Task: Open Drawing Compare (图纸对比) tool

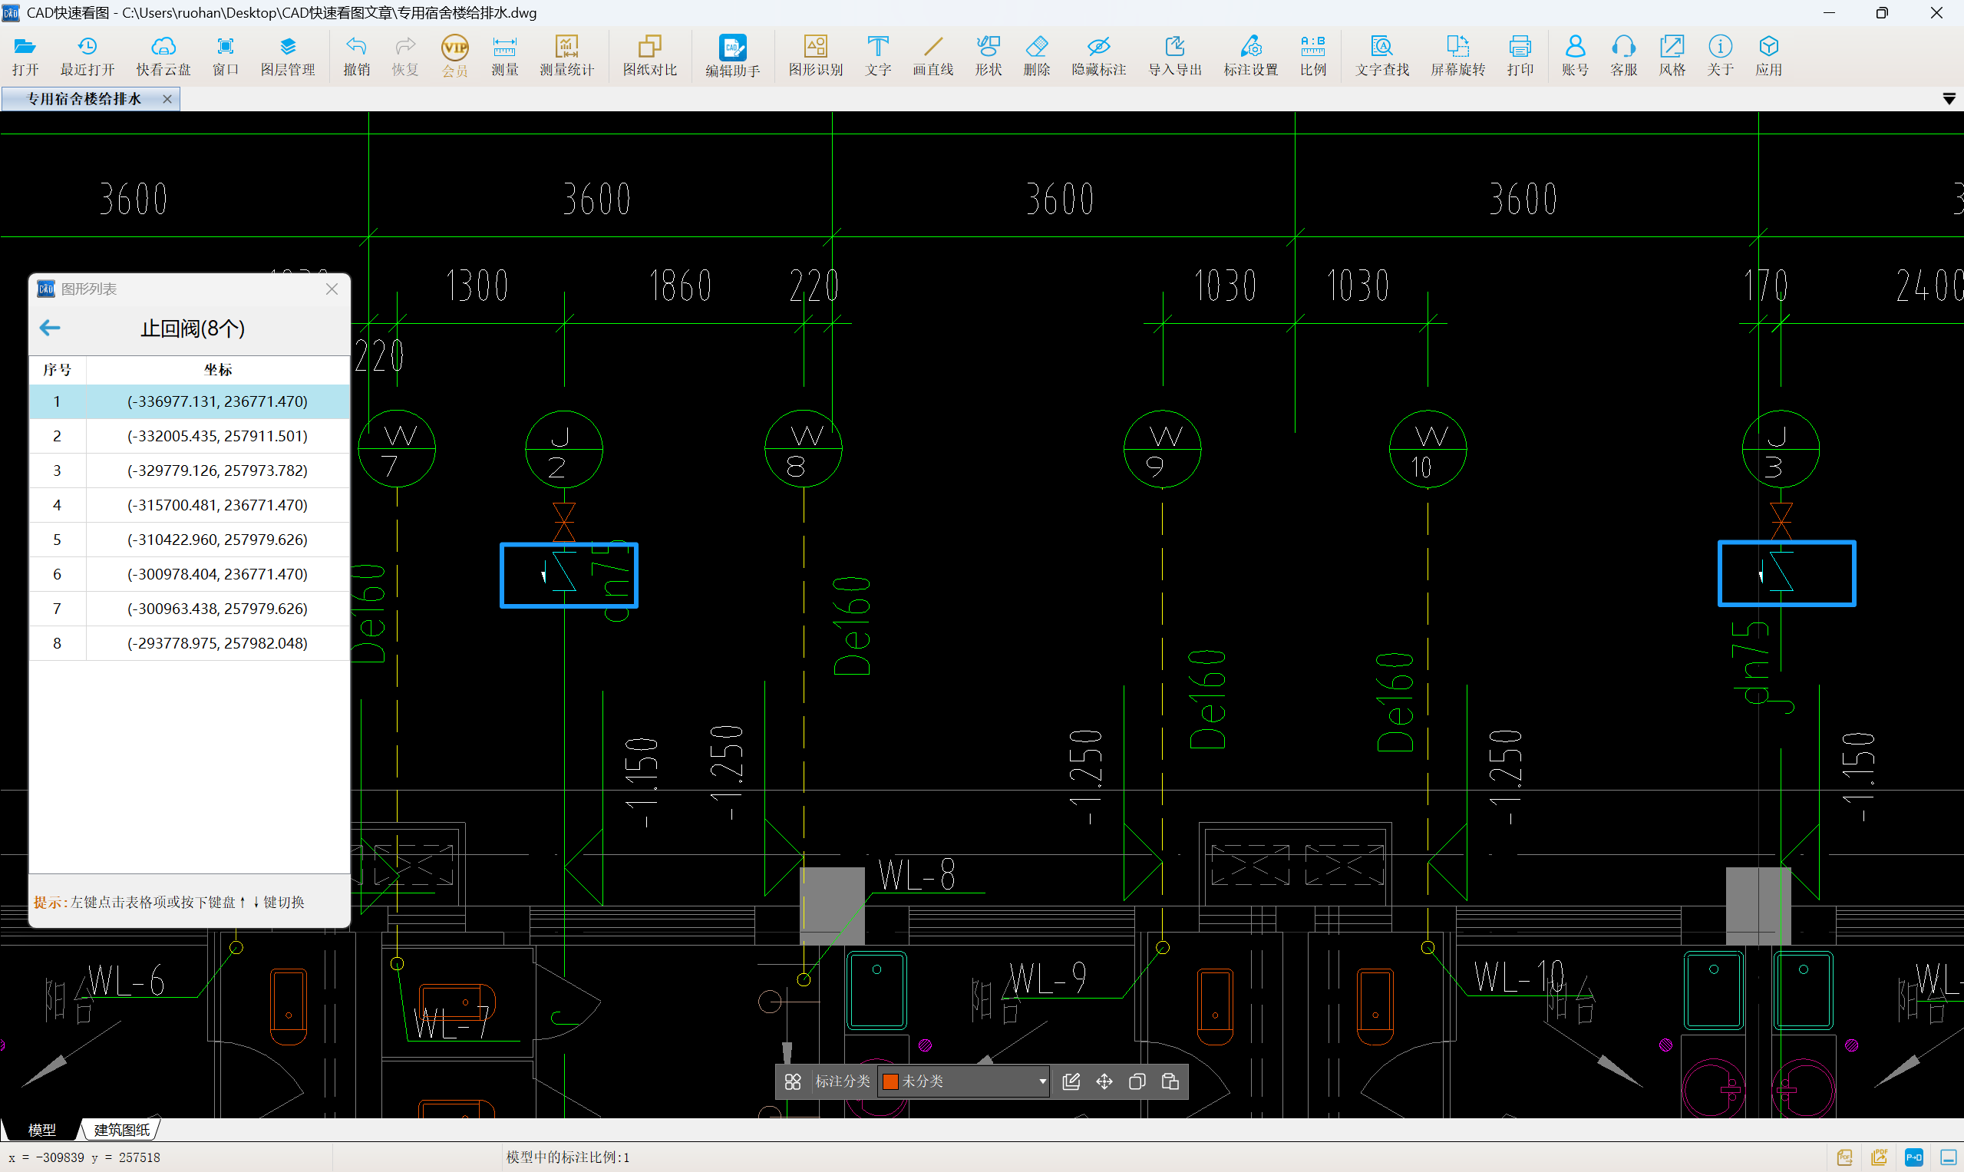Action: 649,55
